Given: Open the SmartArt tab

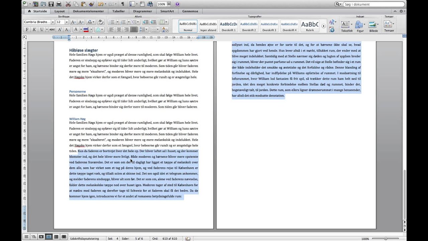Looking at the screenshot, I should (x=167, y=11).
